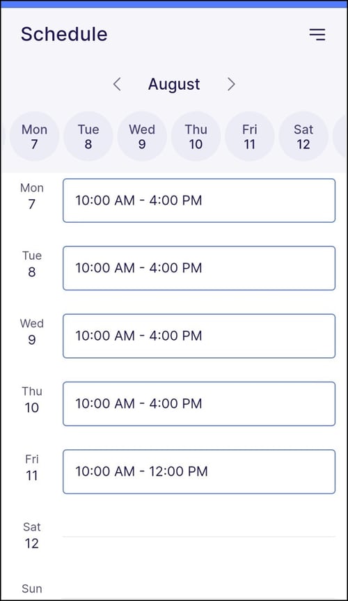Open Friday 10:00 AM - 12:00 PM shift
This screenshot has height=601, width=348.
(x=199, y=471)
